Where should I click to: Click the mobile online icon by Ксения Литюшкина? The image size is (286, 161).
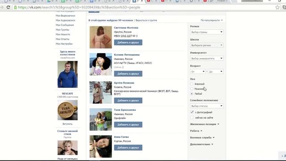(x=123, y=67)
